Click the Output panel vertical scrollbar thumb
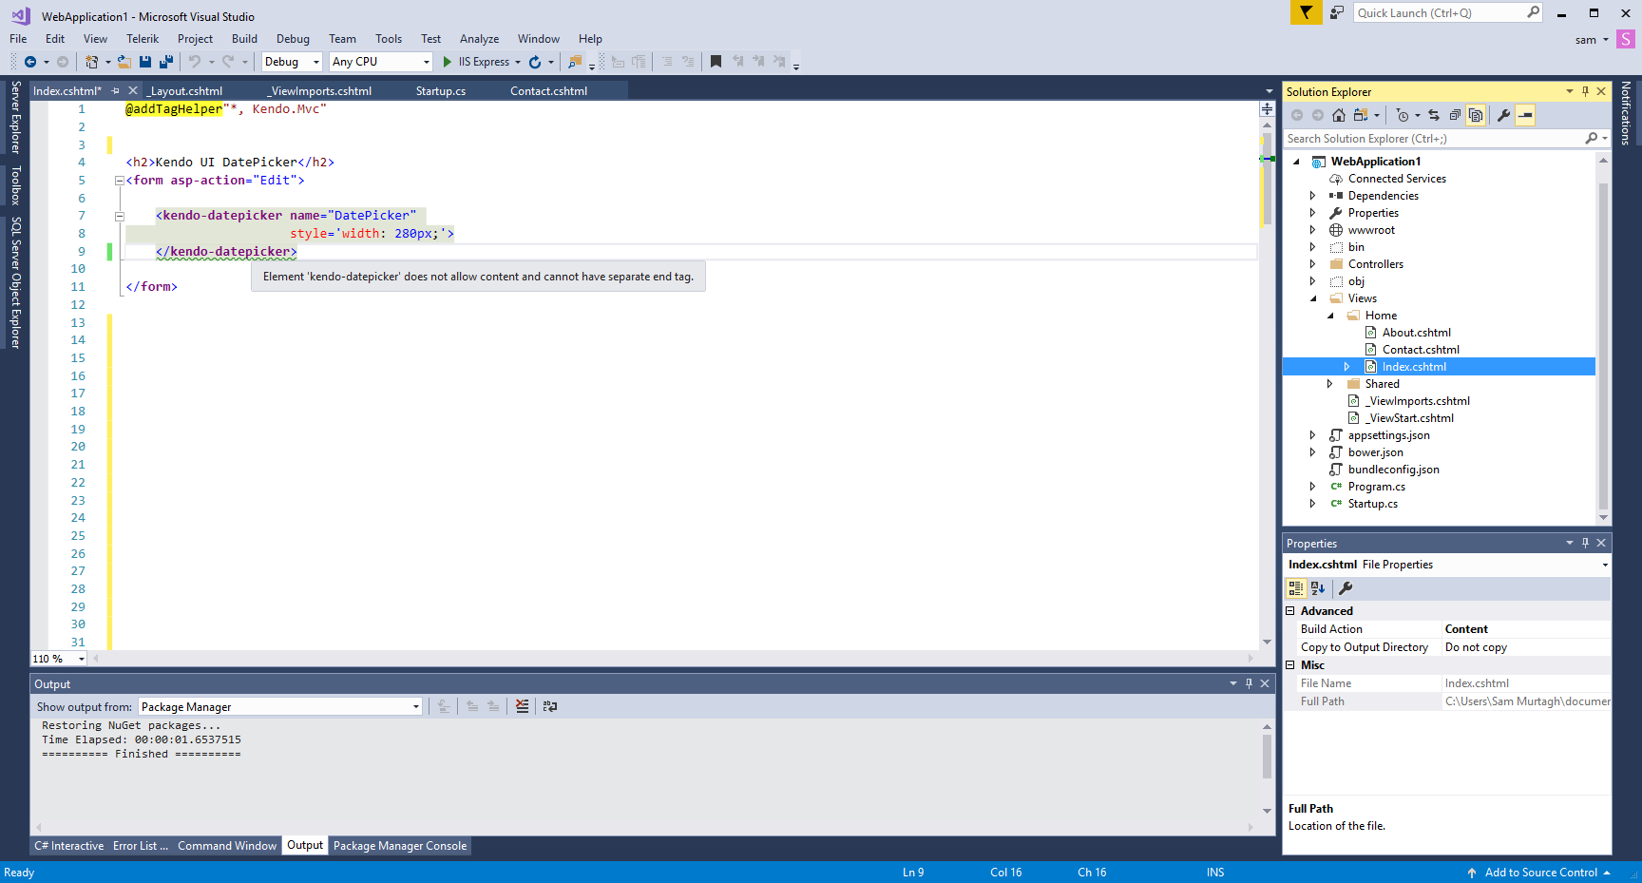Image resolution: width=1642 pixels, height=883 pixels. pyautogui.click(x=1267, y=757)
